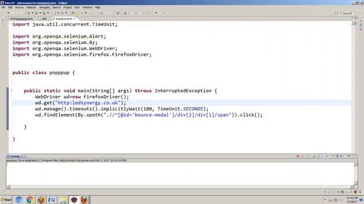Click the Search toolbar icon
This screenshot has height=204, width=364.
[82, 13]
